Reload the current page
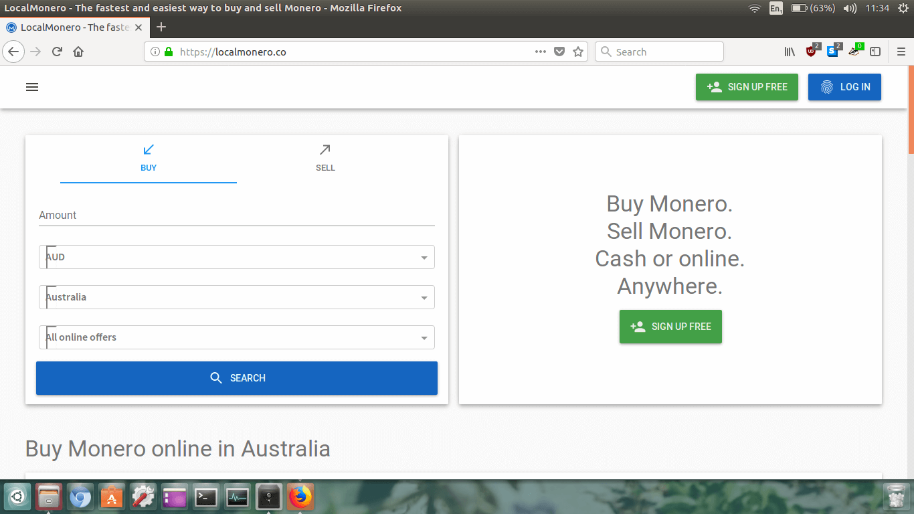The image size is (914, 514). click(x=57, y=52)
